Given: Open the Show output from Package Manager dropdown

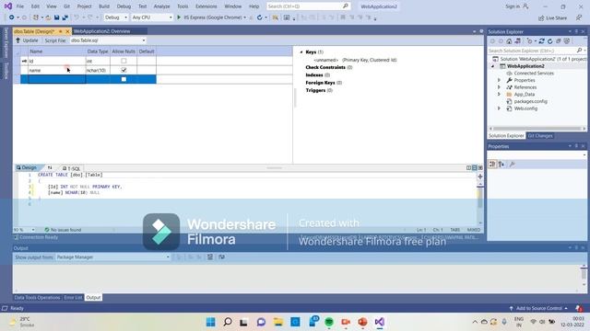Looking at the screenshot, I should pyautogui.click(x=112, y=257).
